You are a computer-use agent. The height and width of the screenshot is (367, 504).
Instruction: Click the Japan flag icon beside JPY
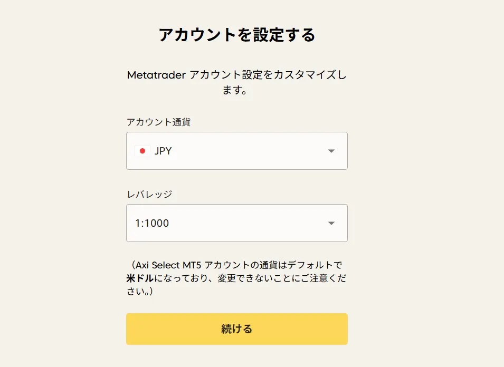tap(142, 151)
